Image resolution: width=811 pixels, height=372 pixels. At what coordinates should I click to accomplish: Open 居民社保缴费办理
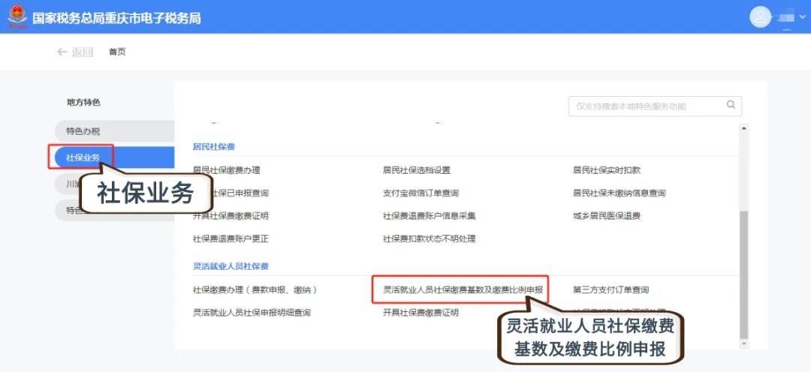pyautogui.click(x=226, y=170)
